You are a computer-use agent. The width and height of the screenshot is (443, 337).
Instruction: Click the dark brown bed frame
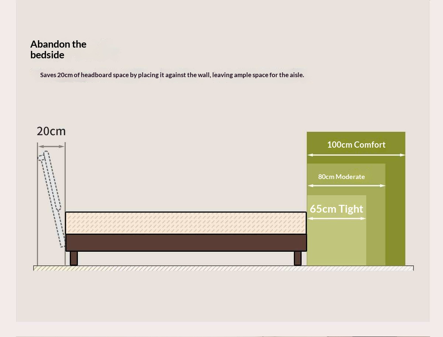tap(186, 243)
